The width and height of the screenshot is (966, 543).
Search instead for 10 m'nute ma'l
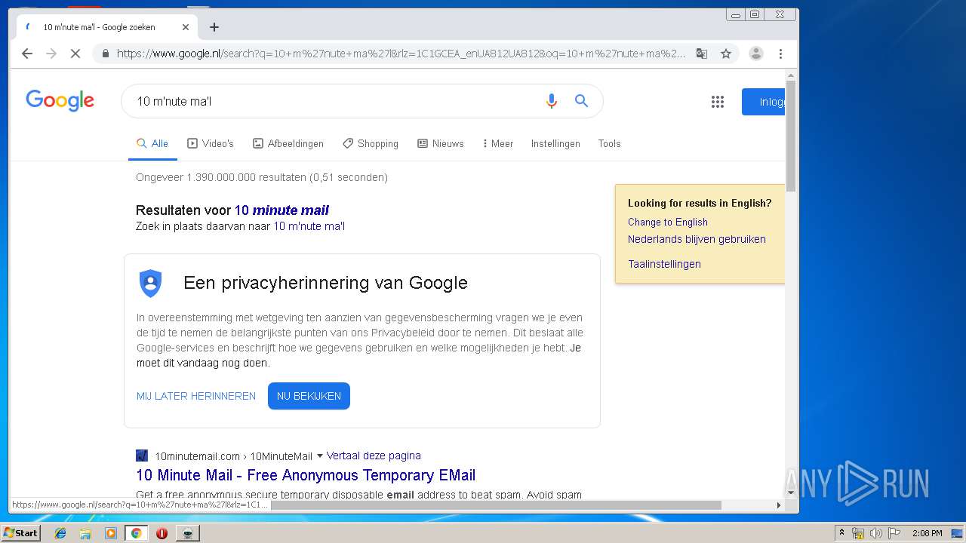pos(309,226)
